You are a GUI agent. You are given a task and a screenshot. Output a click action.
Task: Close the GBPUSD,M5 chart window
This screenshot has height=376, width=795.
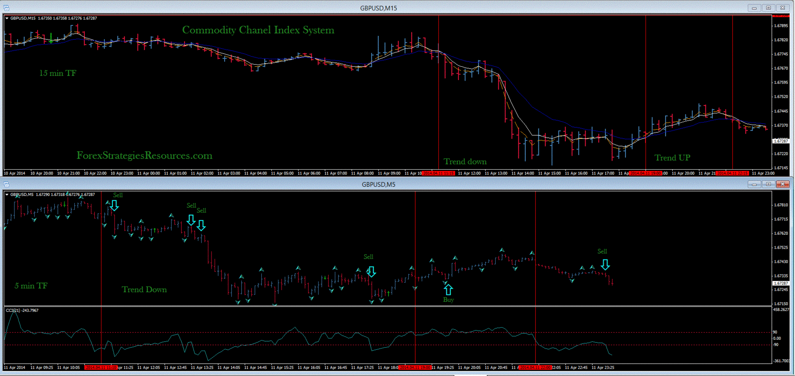783,184
